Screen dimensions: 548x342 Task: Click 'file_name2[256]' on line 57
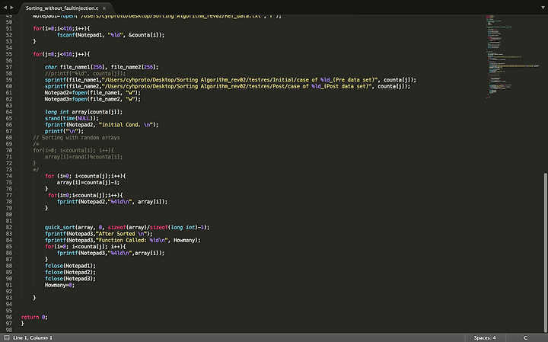click(x=133, y=67)
